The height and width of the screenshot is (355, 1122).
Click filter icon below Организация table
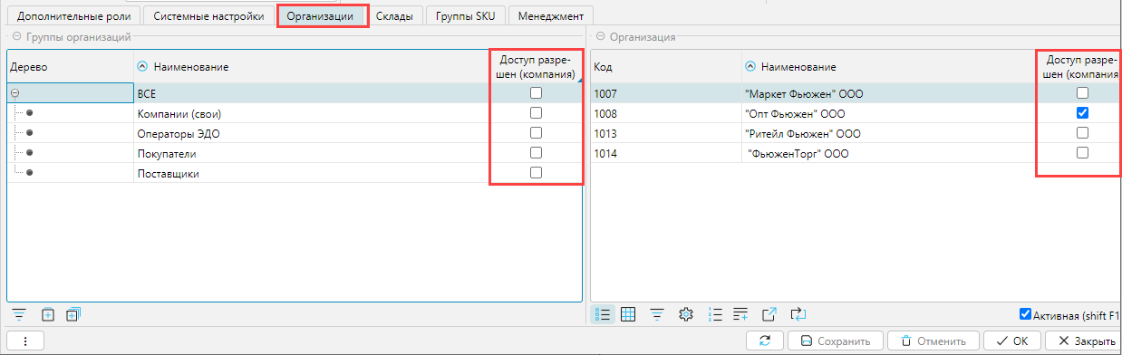pyautogui.click(x=657, y=314)
